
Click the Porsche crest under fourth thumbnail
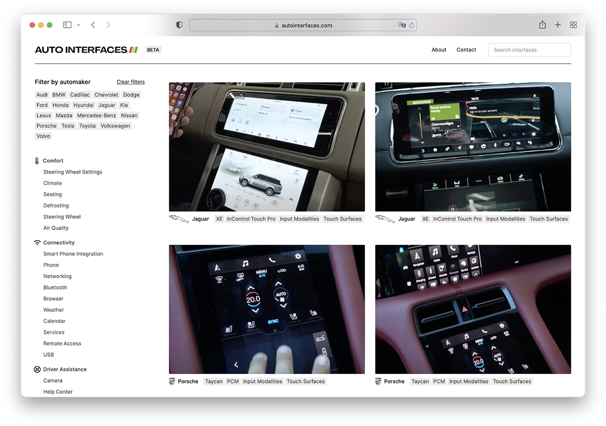(378, 382)
